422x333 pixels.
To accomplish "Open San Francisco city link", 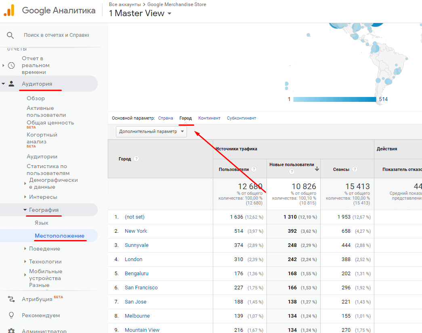I will pyautogui.click(x=141, y=287).
